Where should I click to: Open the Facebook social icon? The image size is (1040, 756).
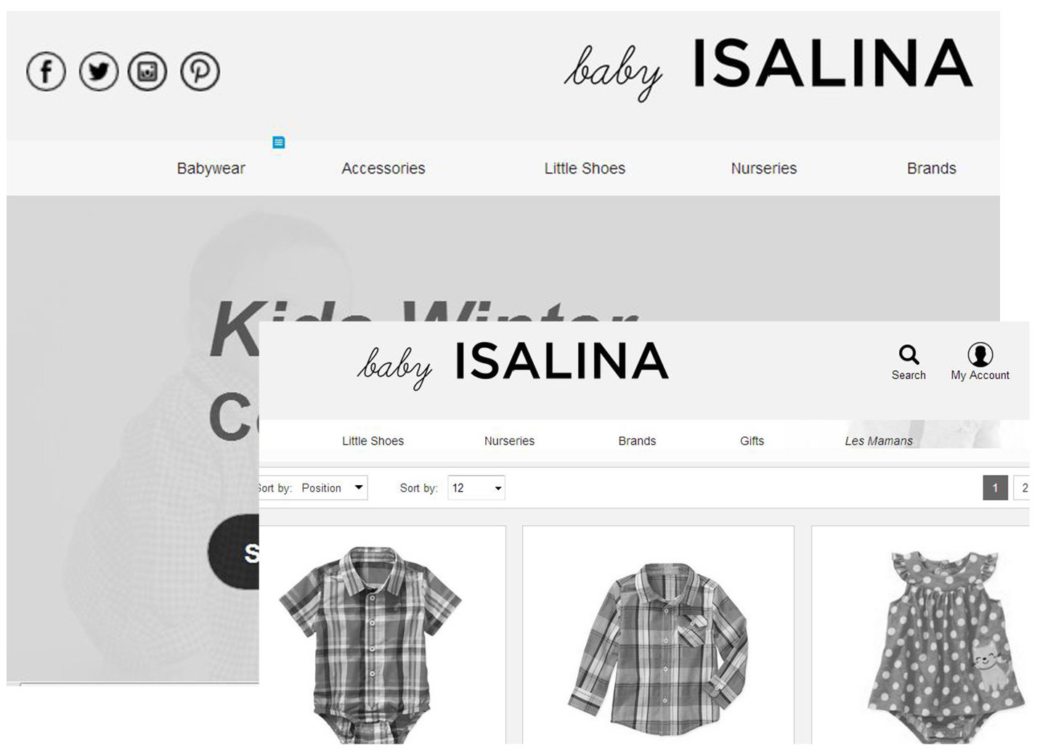coord(46,71)
